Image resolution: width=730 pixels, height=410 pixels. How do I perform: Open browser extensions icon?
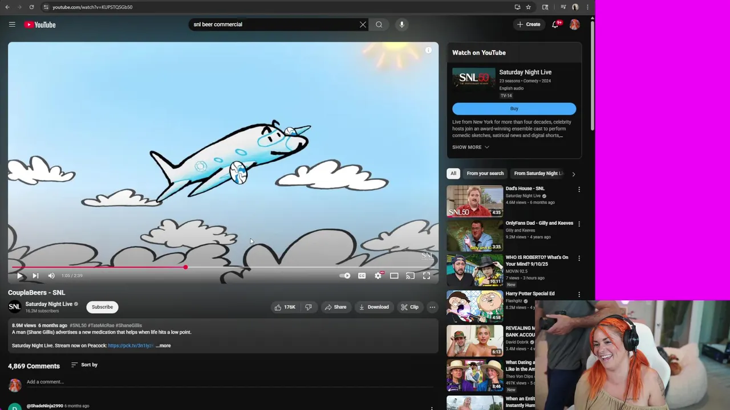click(545, 7)
